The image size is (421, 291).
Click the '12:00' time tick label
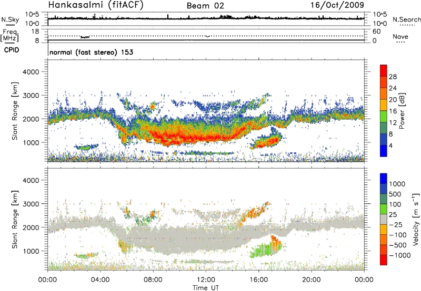coord(206,279)
